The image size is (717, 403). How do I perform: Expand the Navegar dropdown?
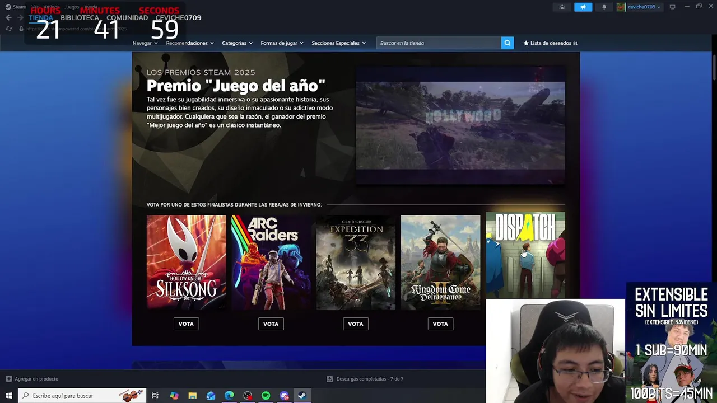tap(145, 43)
